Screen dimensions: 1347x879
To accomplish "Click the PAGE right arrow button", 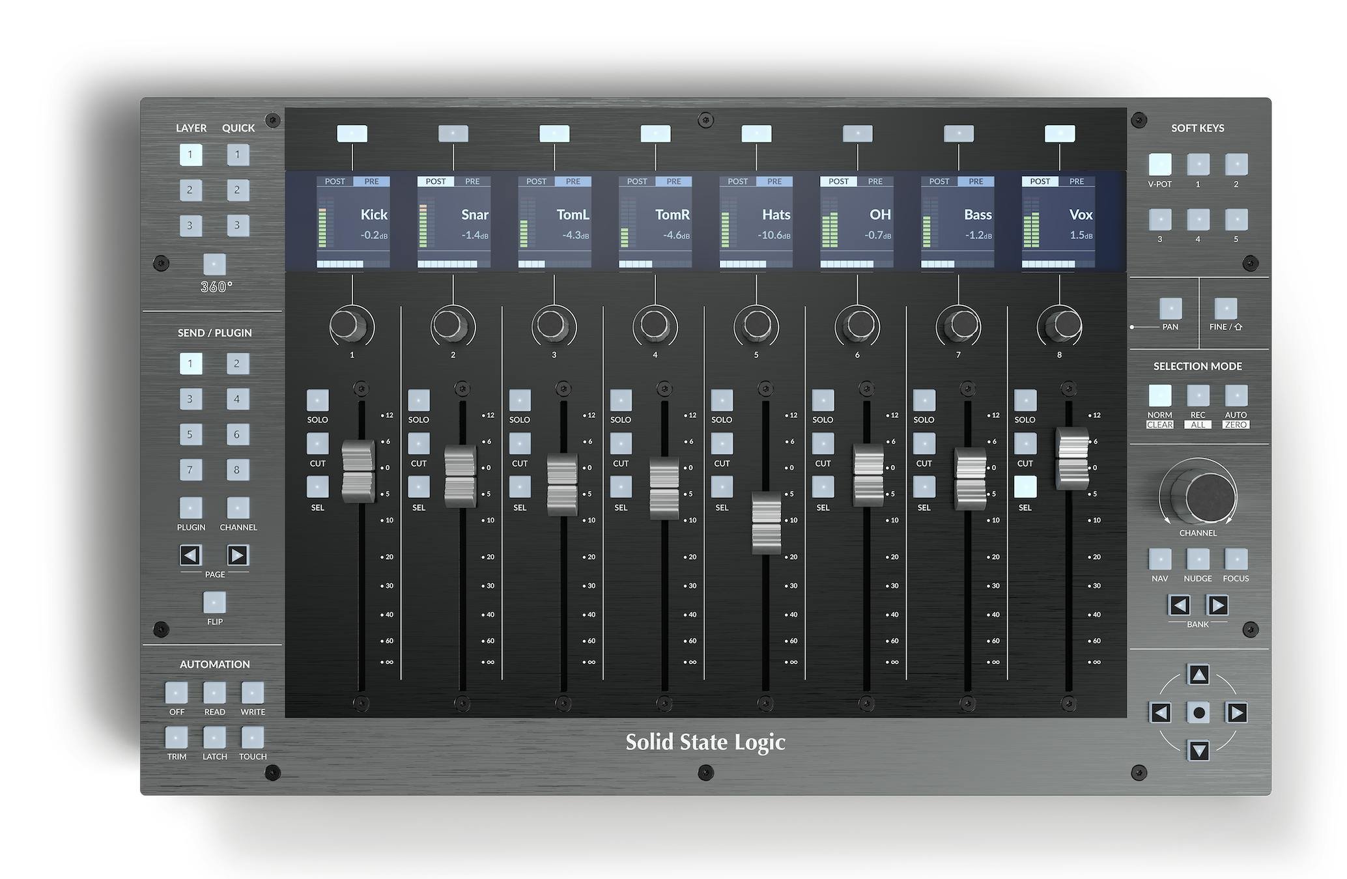I will click(238, 555).
